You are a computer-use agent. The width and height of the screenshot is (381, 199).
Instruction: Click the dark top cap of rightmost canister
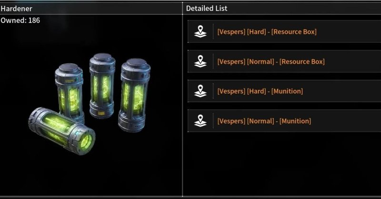click(x=136, y=64)
